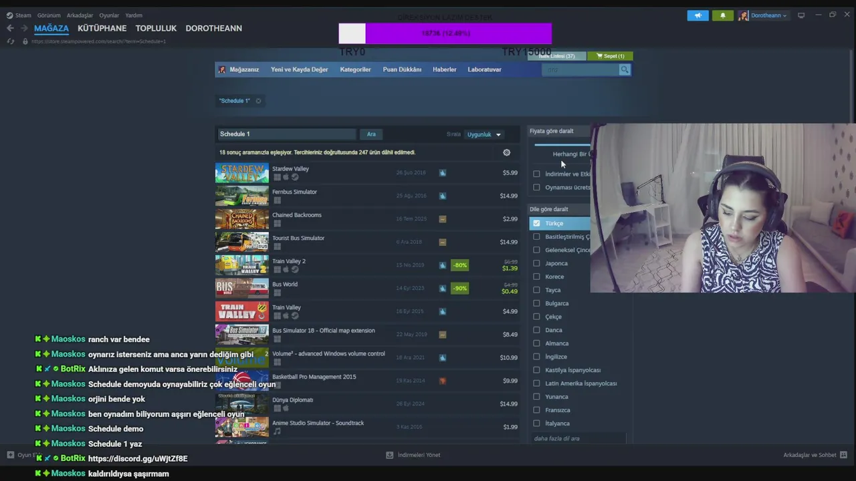Image resolution: width=856 pixels, height=481 pixels.
Task: Switch to the KÜTÜPHANE tab
Action: [x=102, y=28]
